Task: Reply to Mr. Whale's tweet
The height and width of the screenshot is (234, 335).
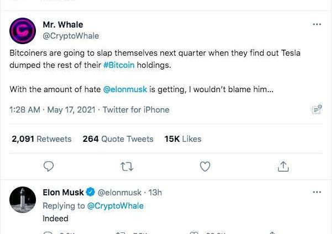Action: [49, 166]
